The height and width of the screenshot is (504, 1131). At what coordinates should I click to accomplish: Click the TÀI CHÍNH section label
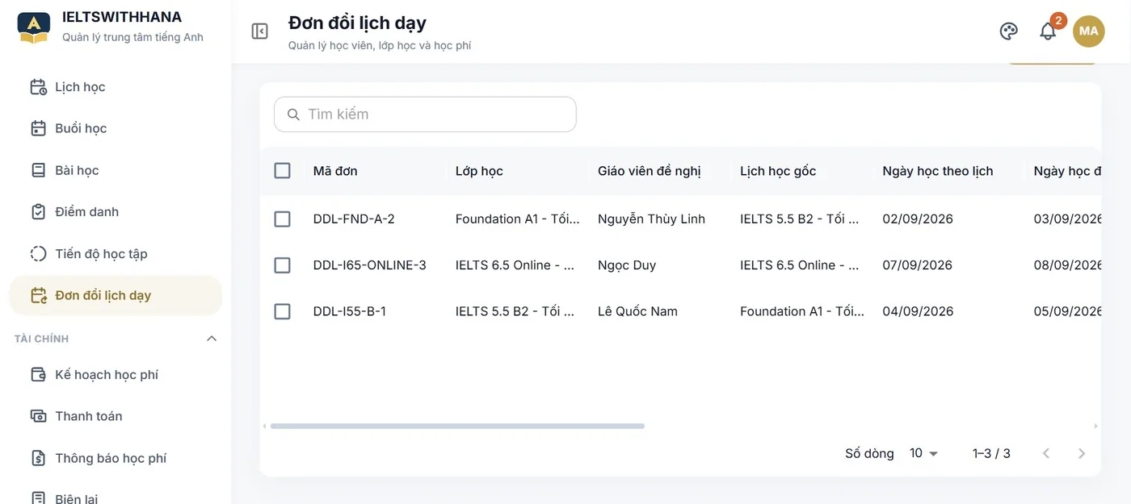point(41,339)
